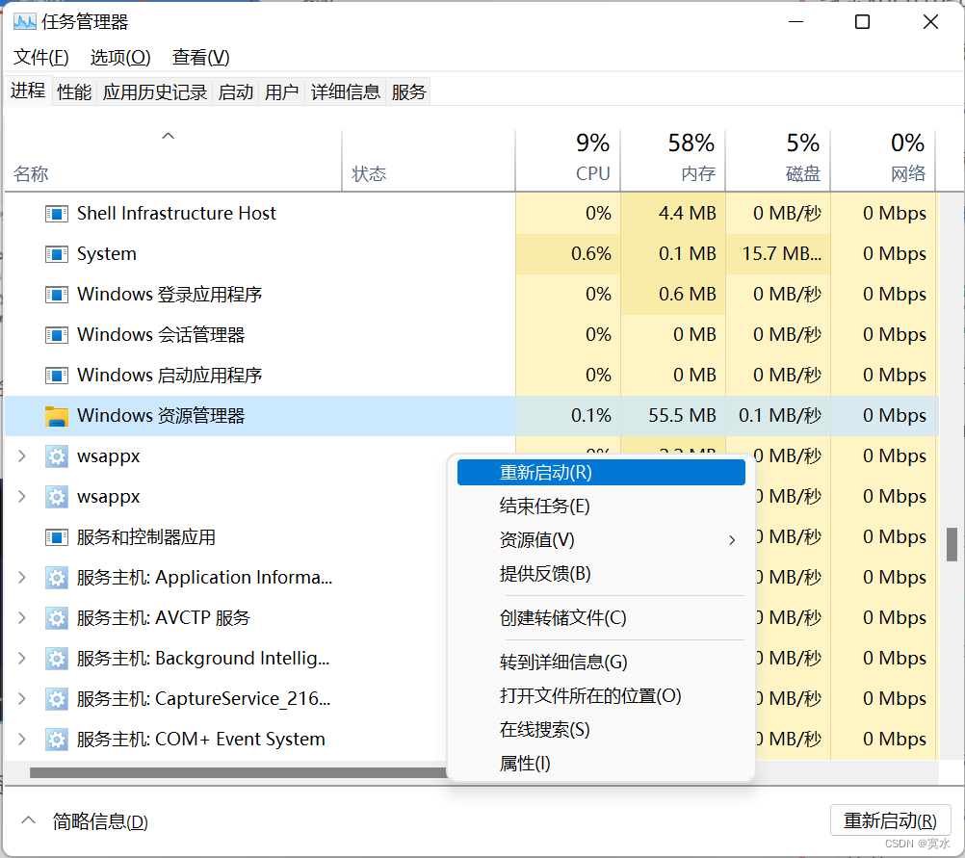The width and height of the screenshot is (965, 858).
Task: Expand the COM+ Event System service host row
Action: [x=22, y=739]
